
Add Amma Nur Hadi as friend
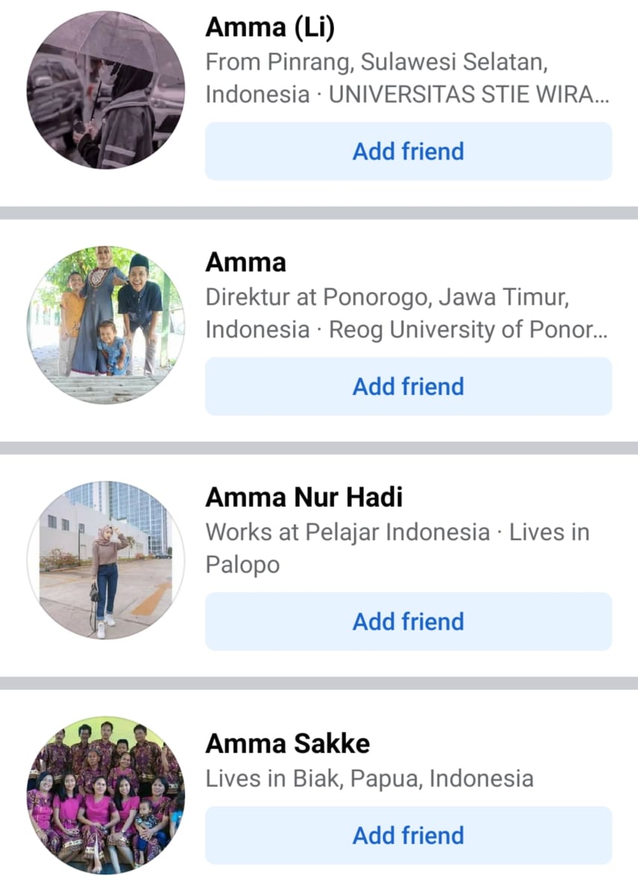point(408,621)
